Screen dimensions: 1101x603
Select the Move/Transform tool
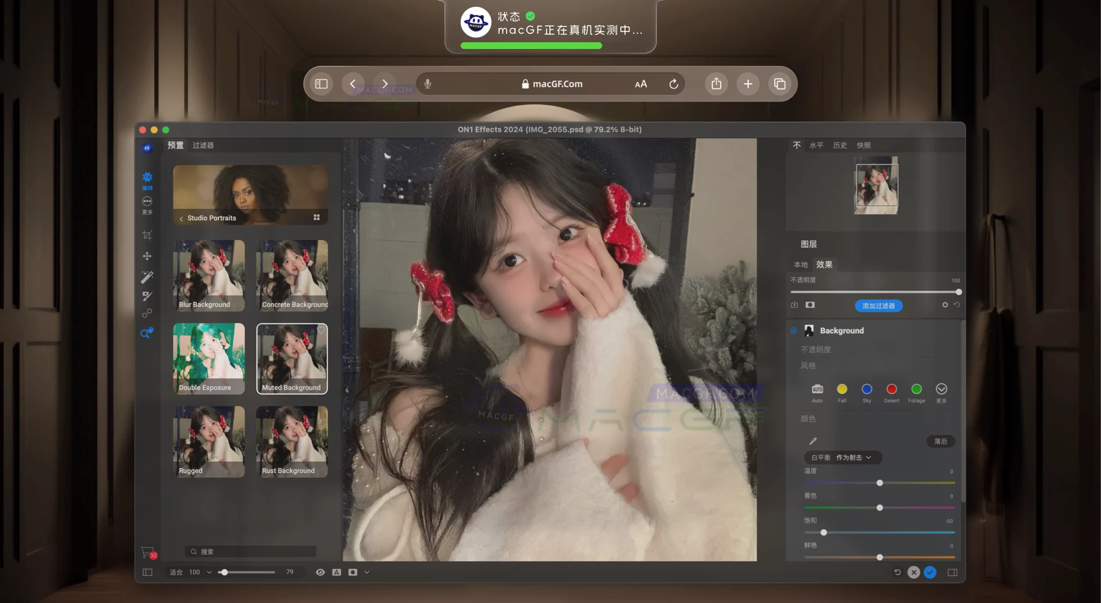[x=147, y=256]
